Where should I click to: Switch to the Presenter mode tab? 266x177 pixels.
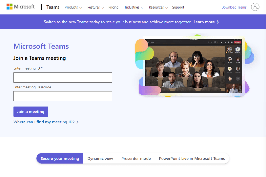pyautogui.click(x=136, y=158)
